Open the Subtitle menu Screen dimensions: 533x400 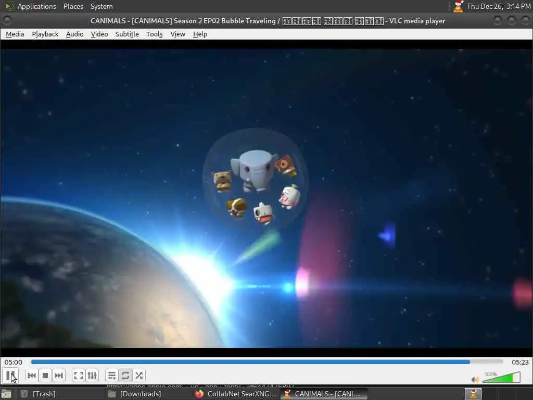[127, 34]
